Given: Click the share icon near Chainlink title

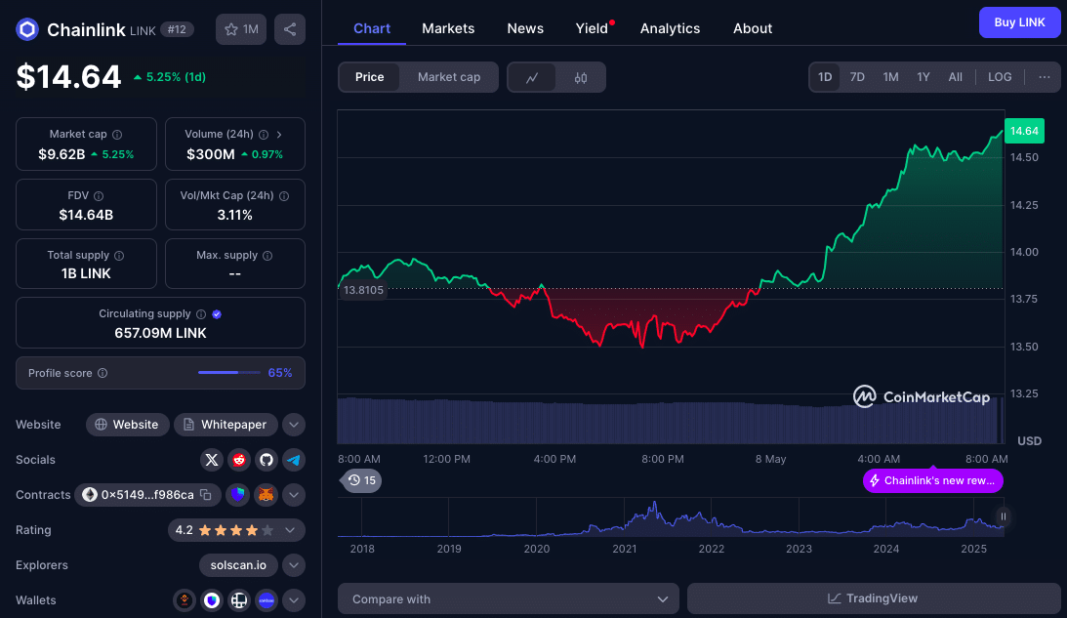Looking at the screenshot, I should 290,29.
